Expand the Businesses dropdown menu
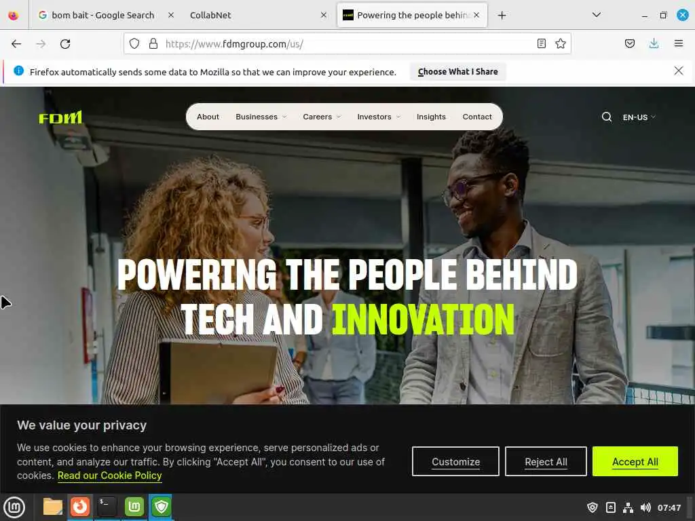Screen dimensions: 695x521 261,117
